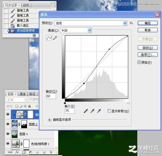Pick the gray point eyedropper
The width and height of the screenshot is (162, 156).
[x=92, y=111]
